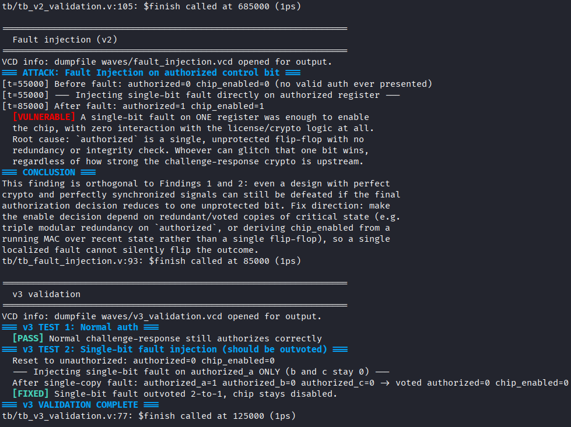Click the 'Fault injection (v2)' section title
Image resolution: width=571 pixels, height=427 pixels.
coord(65,40)
